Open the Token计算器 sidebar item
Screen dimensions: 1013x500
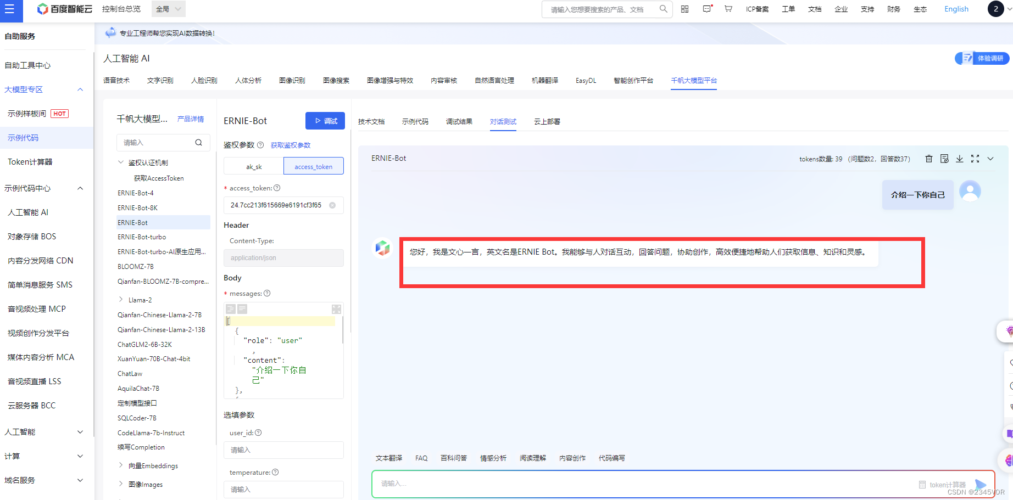click(x=30, y=162)
